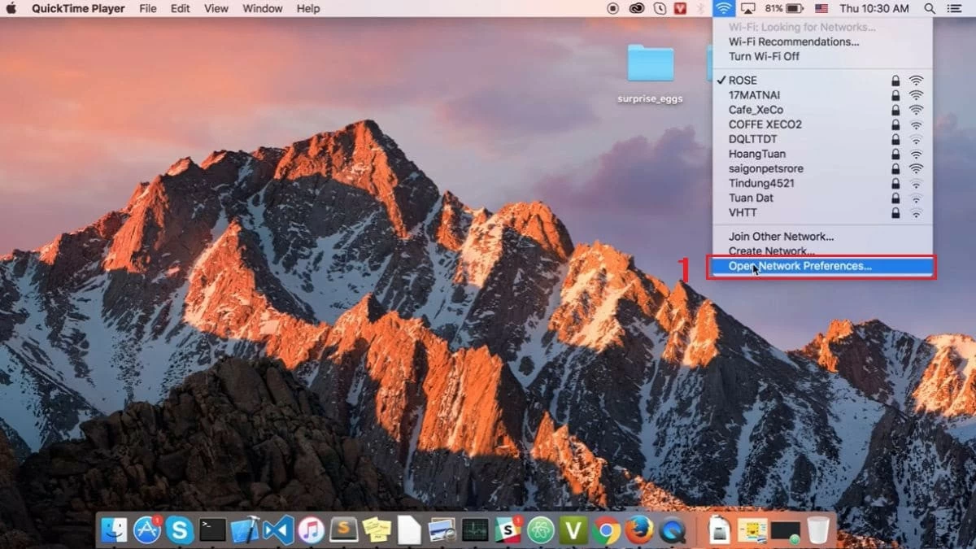Select the checked ROSE network
Viewport: 976px width, 549px height.
(x=743, y=81)
